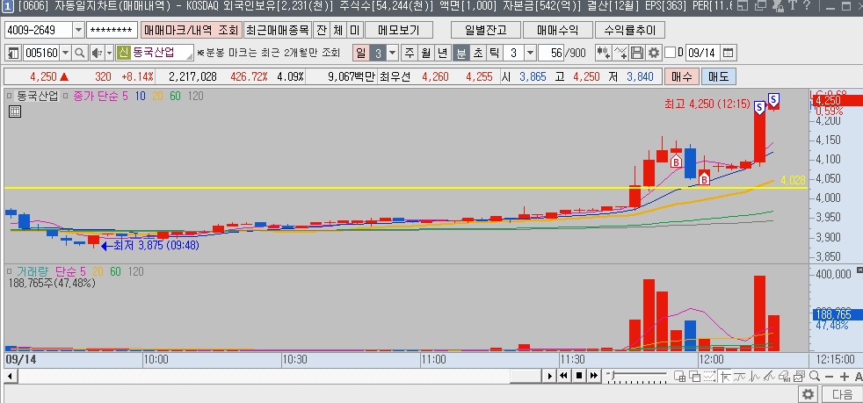
Task: Select the 틱 (tick) chart period
Action: pyautogui.click(x=494, y=53)
